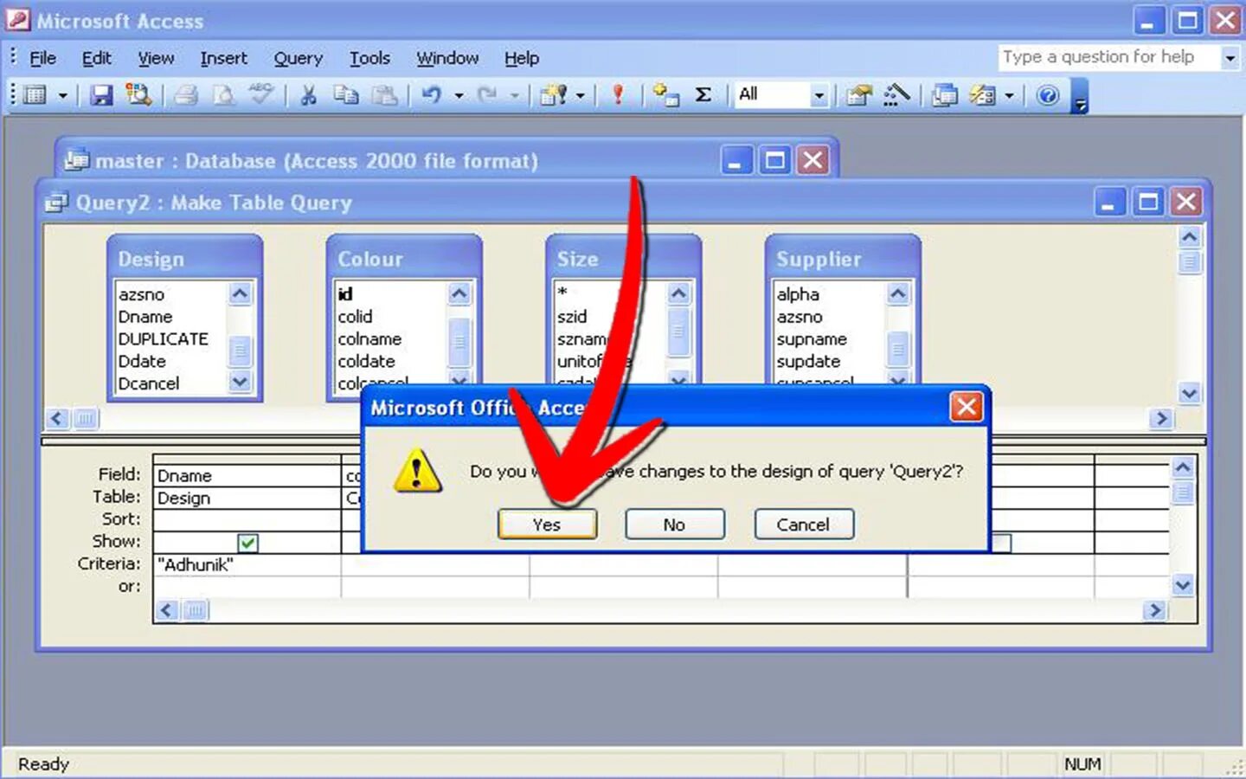Open the Toolbar Options arrow at toolbar end
This screenshot has height=779, width=1246.
(1079, 96)
